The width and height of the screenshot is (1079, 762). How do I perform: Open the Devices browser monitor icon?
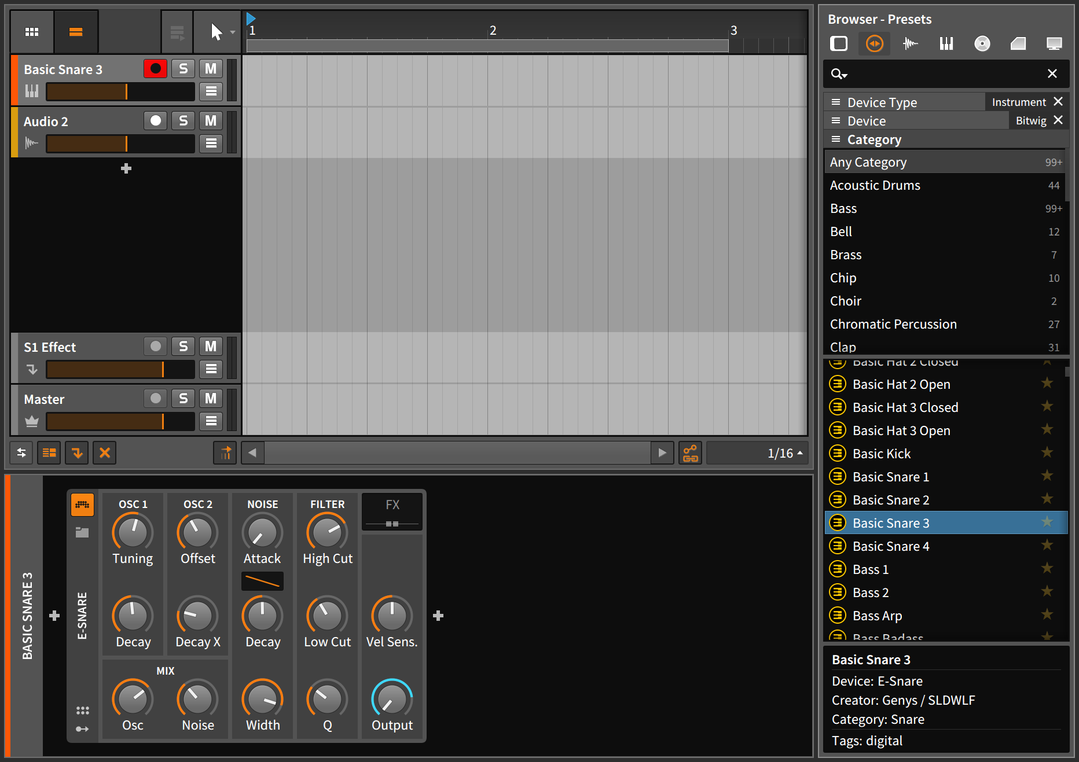[x=1054, y=43]
